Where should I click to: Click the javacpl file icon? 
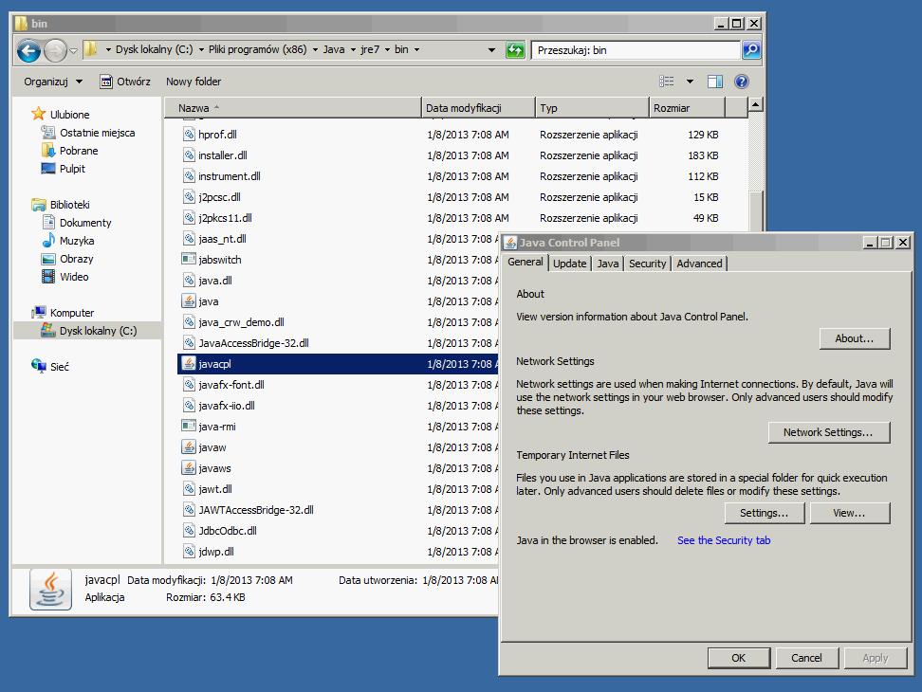tap(188, 364)
